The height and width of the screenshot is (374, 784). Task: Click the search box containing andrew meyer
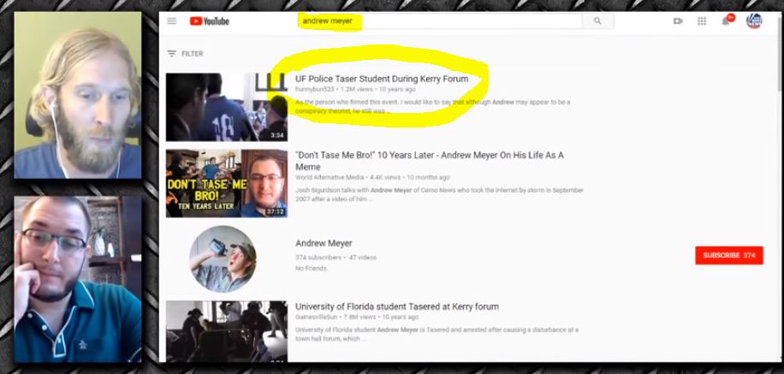click(x=441, y=21)
